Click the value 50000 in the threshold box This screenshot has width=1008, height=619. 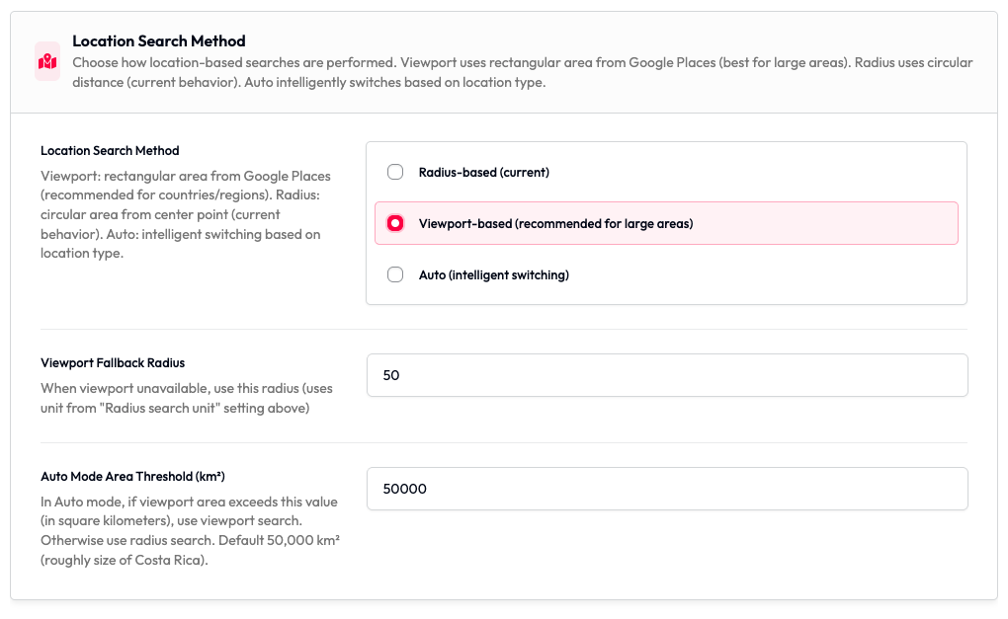coord(404,489)
